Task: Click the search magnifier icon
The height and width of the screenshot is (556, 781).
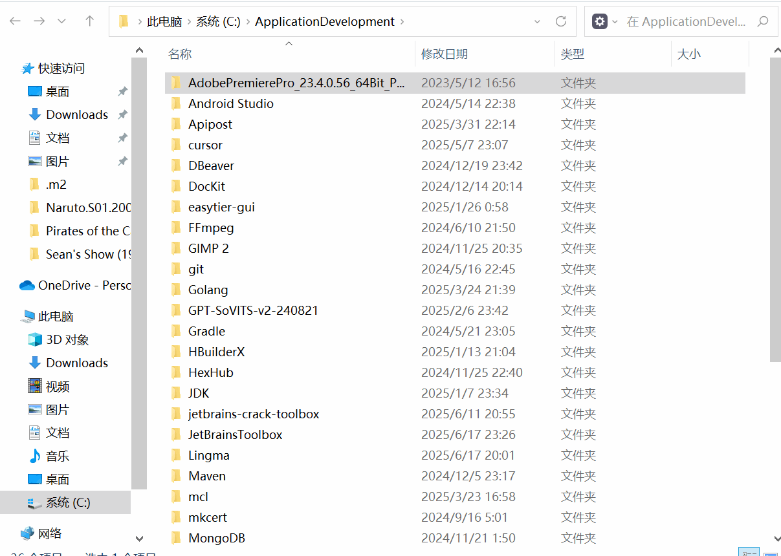Action: (x=763, y=21)
